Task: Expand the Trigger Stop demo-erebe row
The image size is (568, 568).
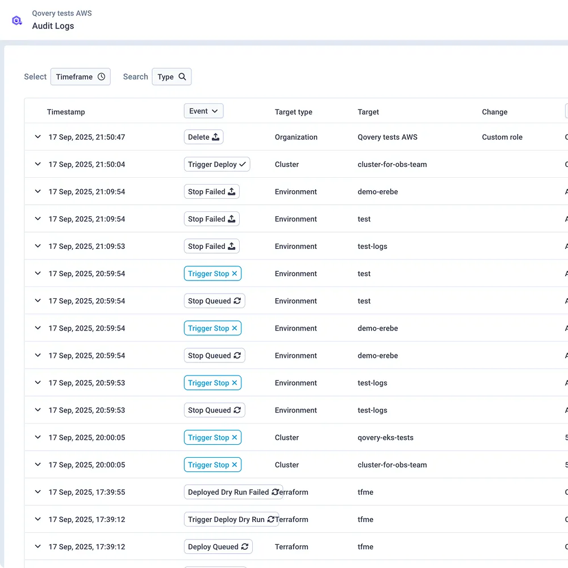Action: [x=37, y=328]
